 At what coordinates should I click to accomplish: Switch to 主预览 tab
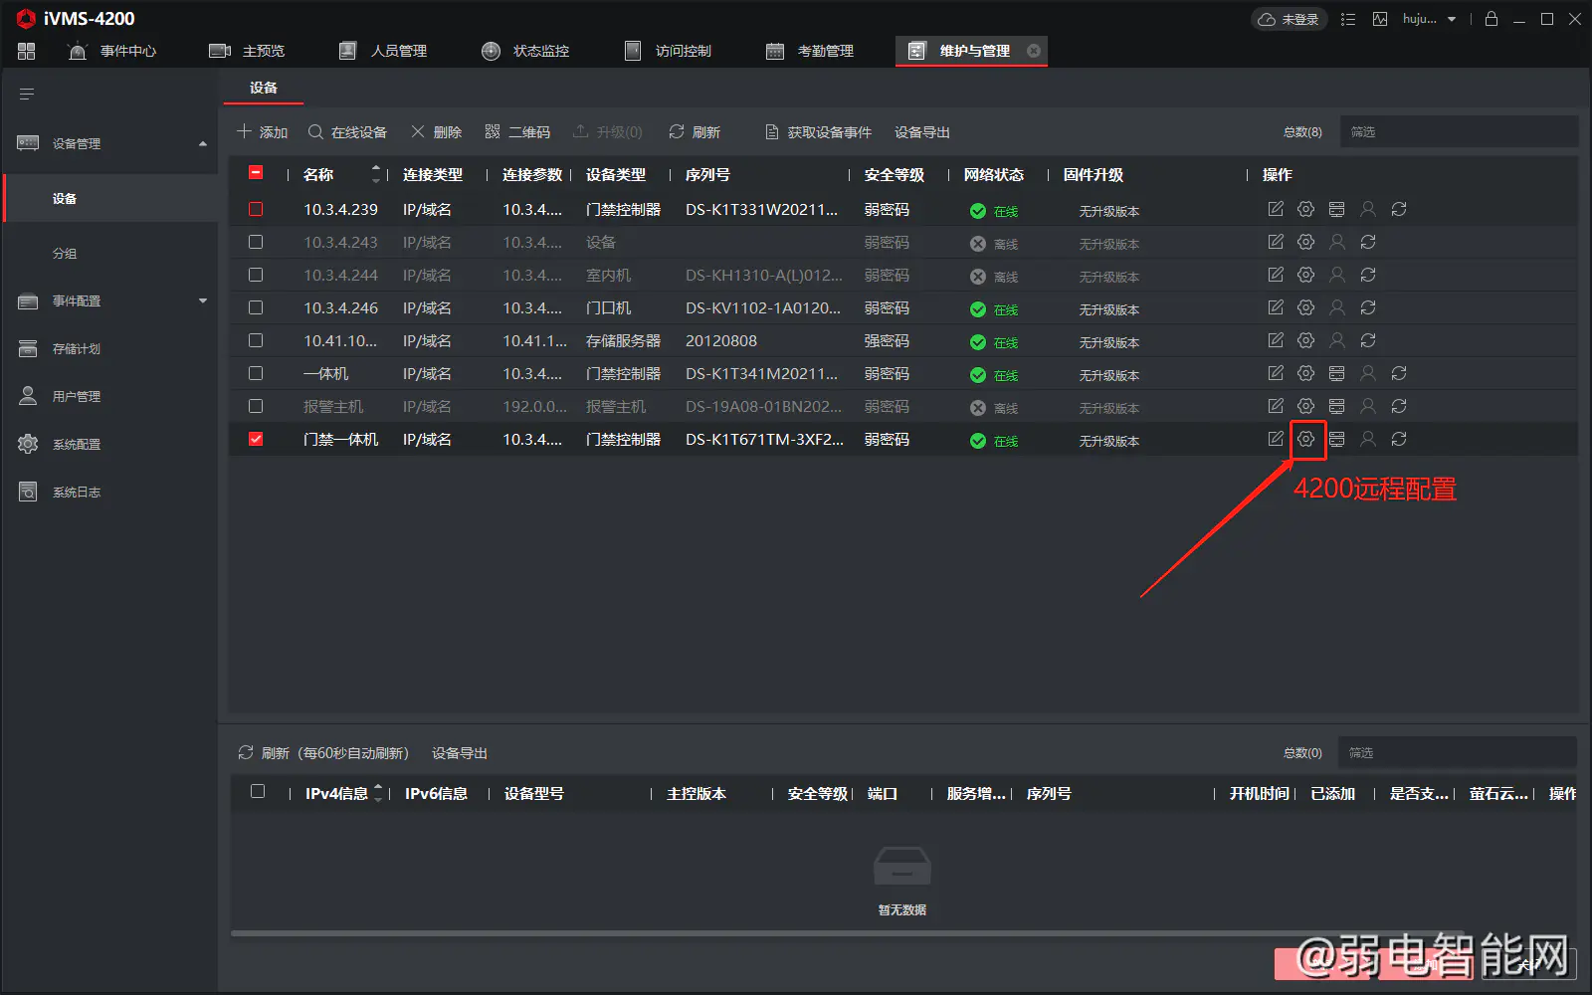(247, 51)
